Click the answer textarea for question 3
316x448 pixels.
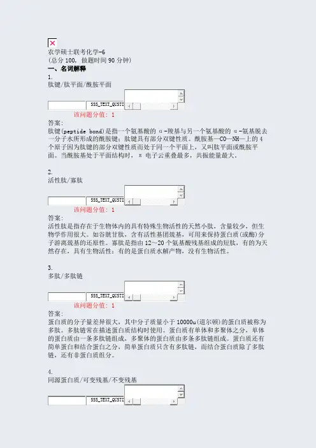click(152, 288)
